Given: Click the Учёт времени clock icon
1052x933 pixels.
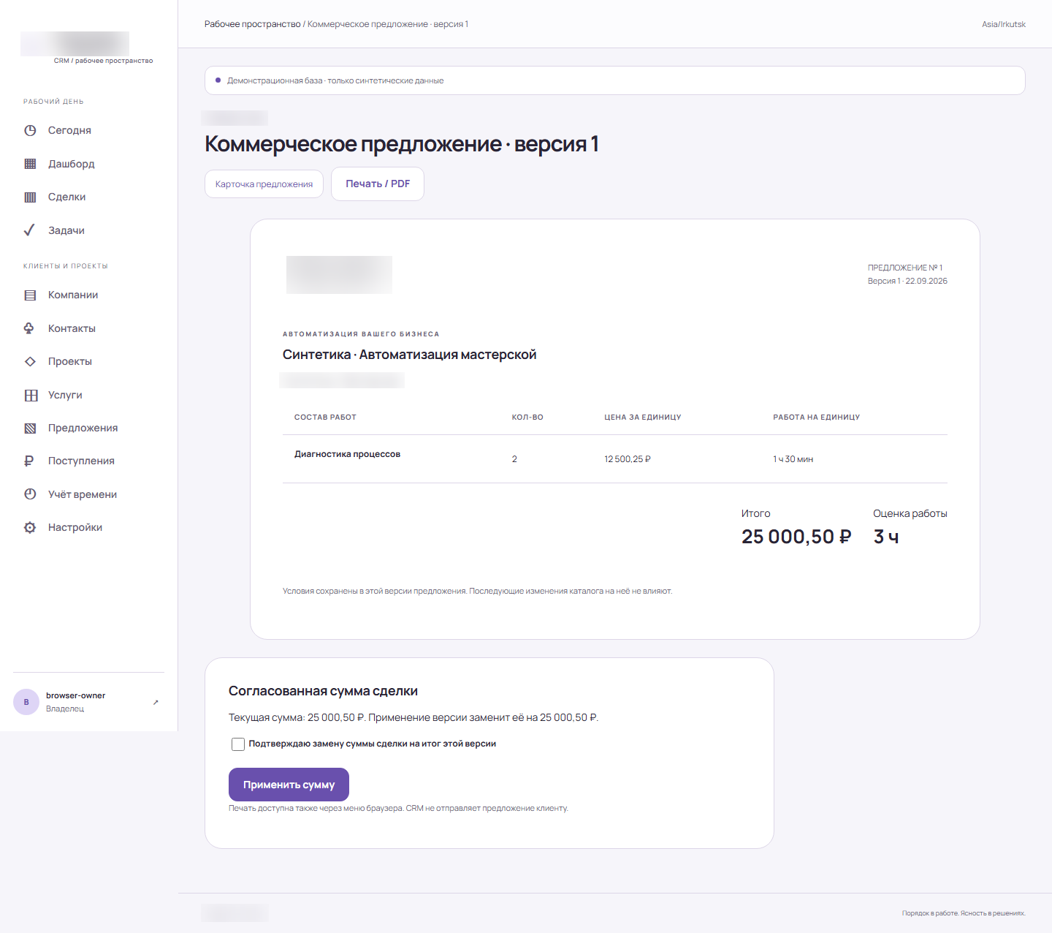Looking at the screenshot, I should coord(30,494).
